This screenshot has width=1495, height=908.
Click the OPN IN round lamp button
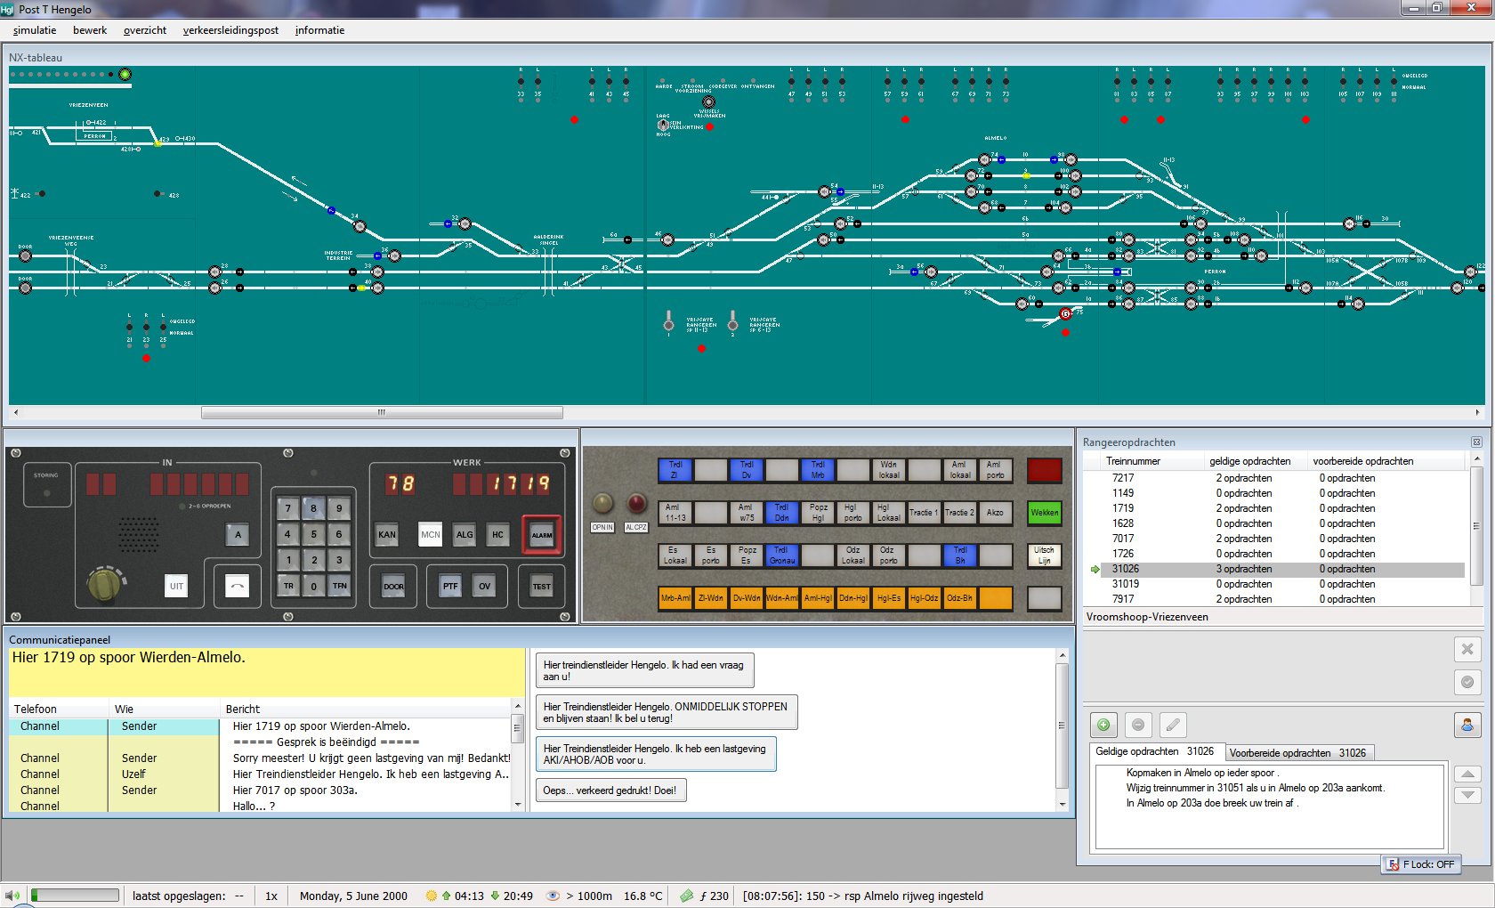coord(603,504)
